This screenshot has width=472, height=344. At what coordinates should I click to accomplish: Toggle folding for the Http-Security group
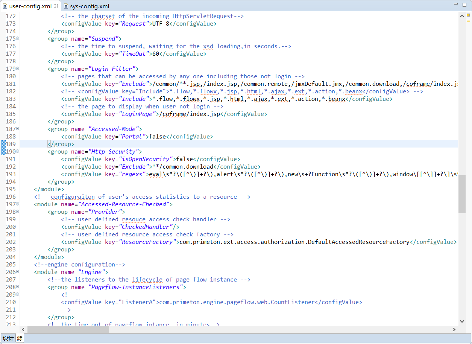pyautogui.click(x=18, y=151)
